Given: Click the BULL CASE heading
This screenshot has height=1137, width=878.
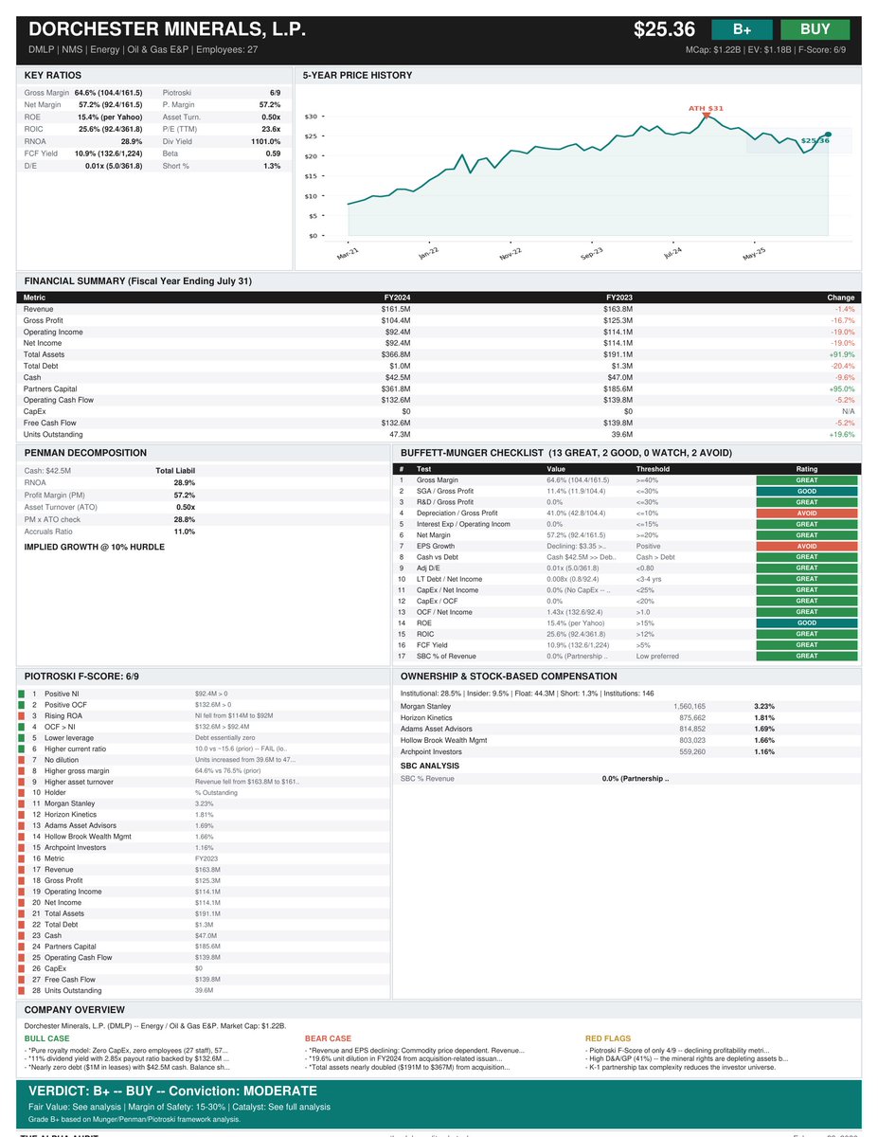Looking at the screenshot, I should [x=45, y=1038].
